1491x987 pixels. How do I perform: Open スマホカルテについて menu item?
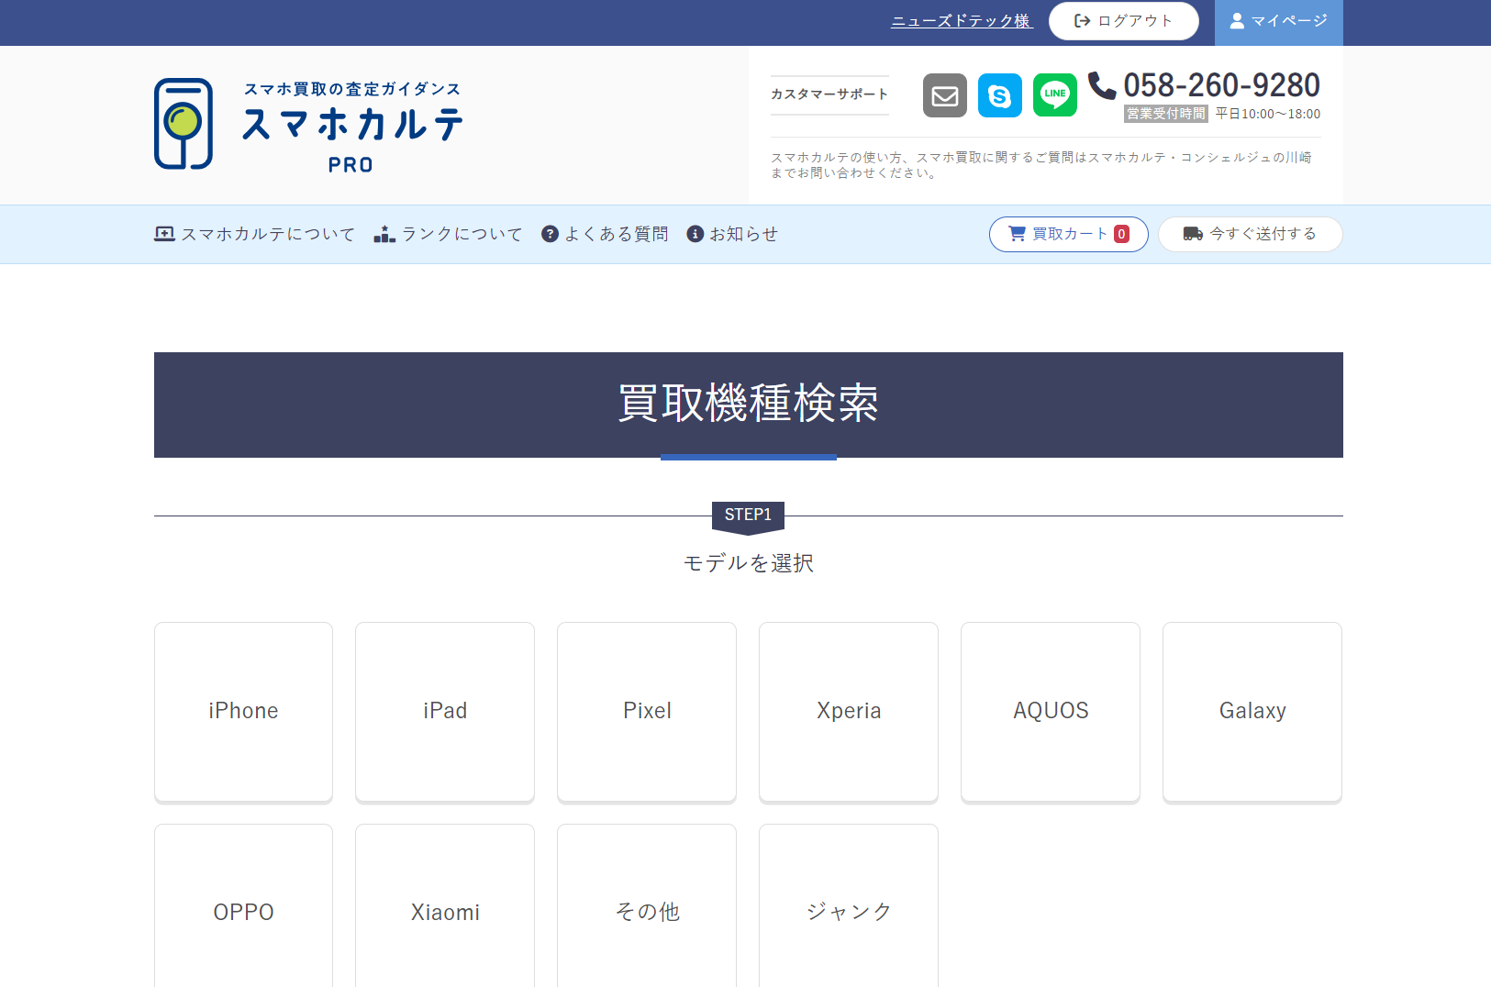255,234
